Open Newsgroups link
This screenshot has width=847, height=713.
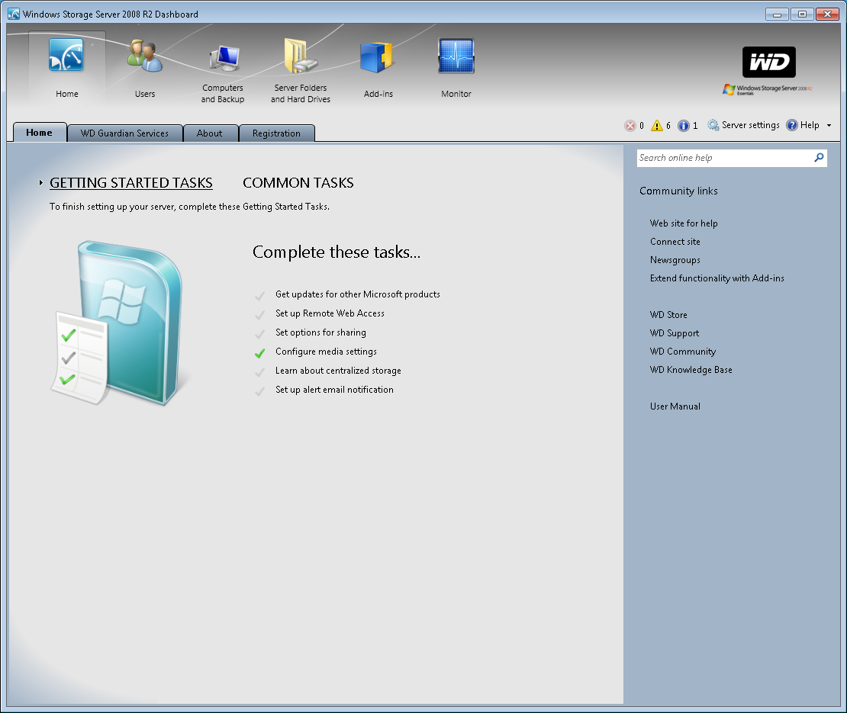coord(675,260)
